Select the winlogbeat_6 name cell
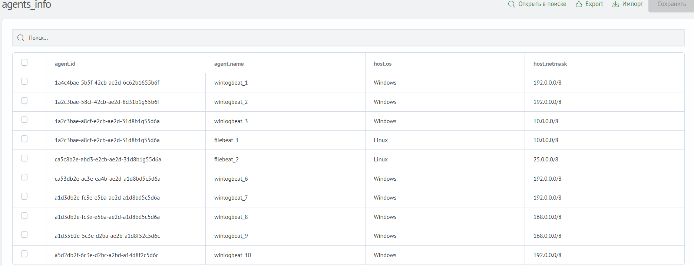This screenshot has width=694, height=266. click(x=231, y=179)
